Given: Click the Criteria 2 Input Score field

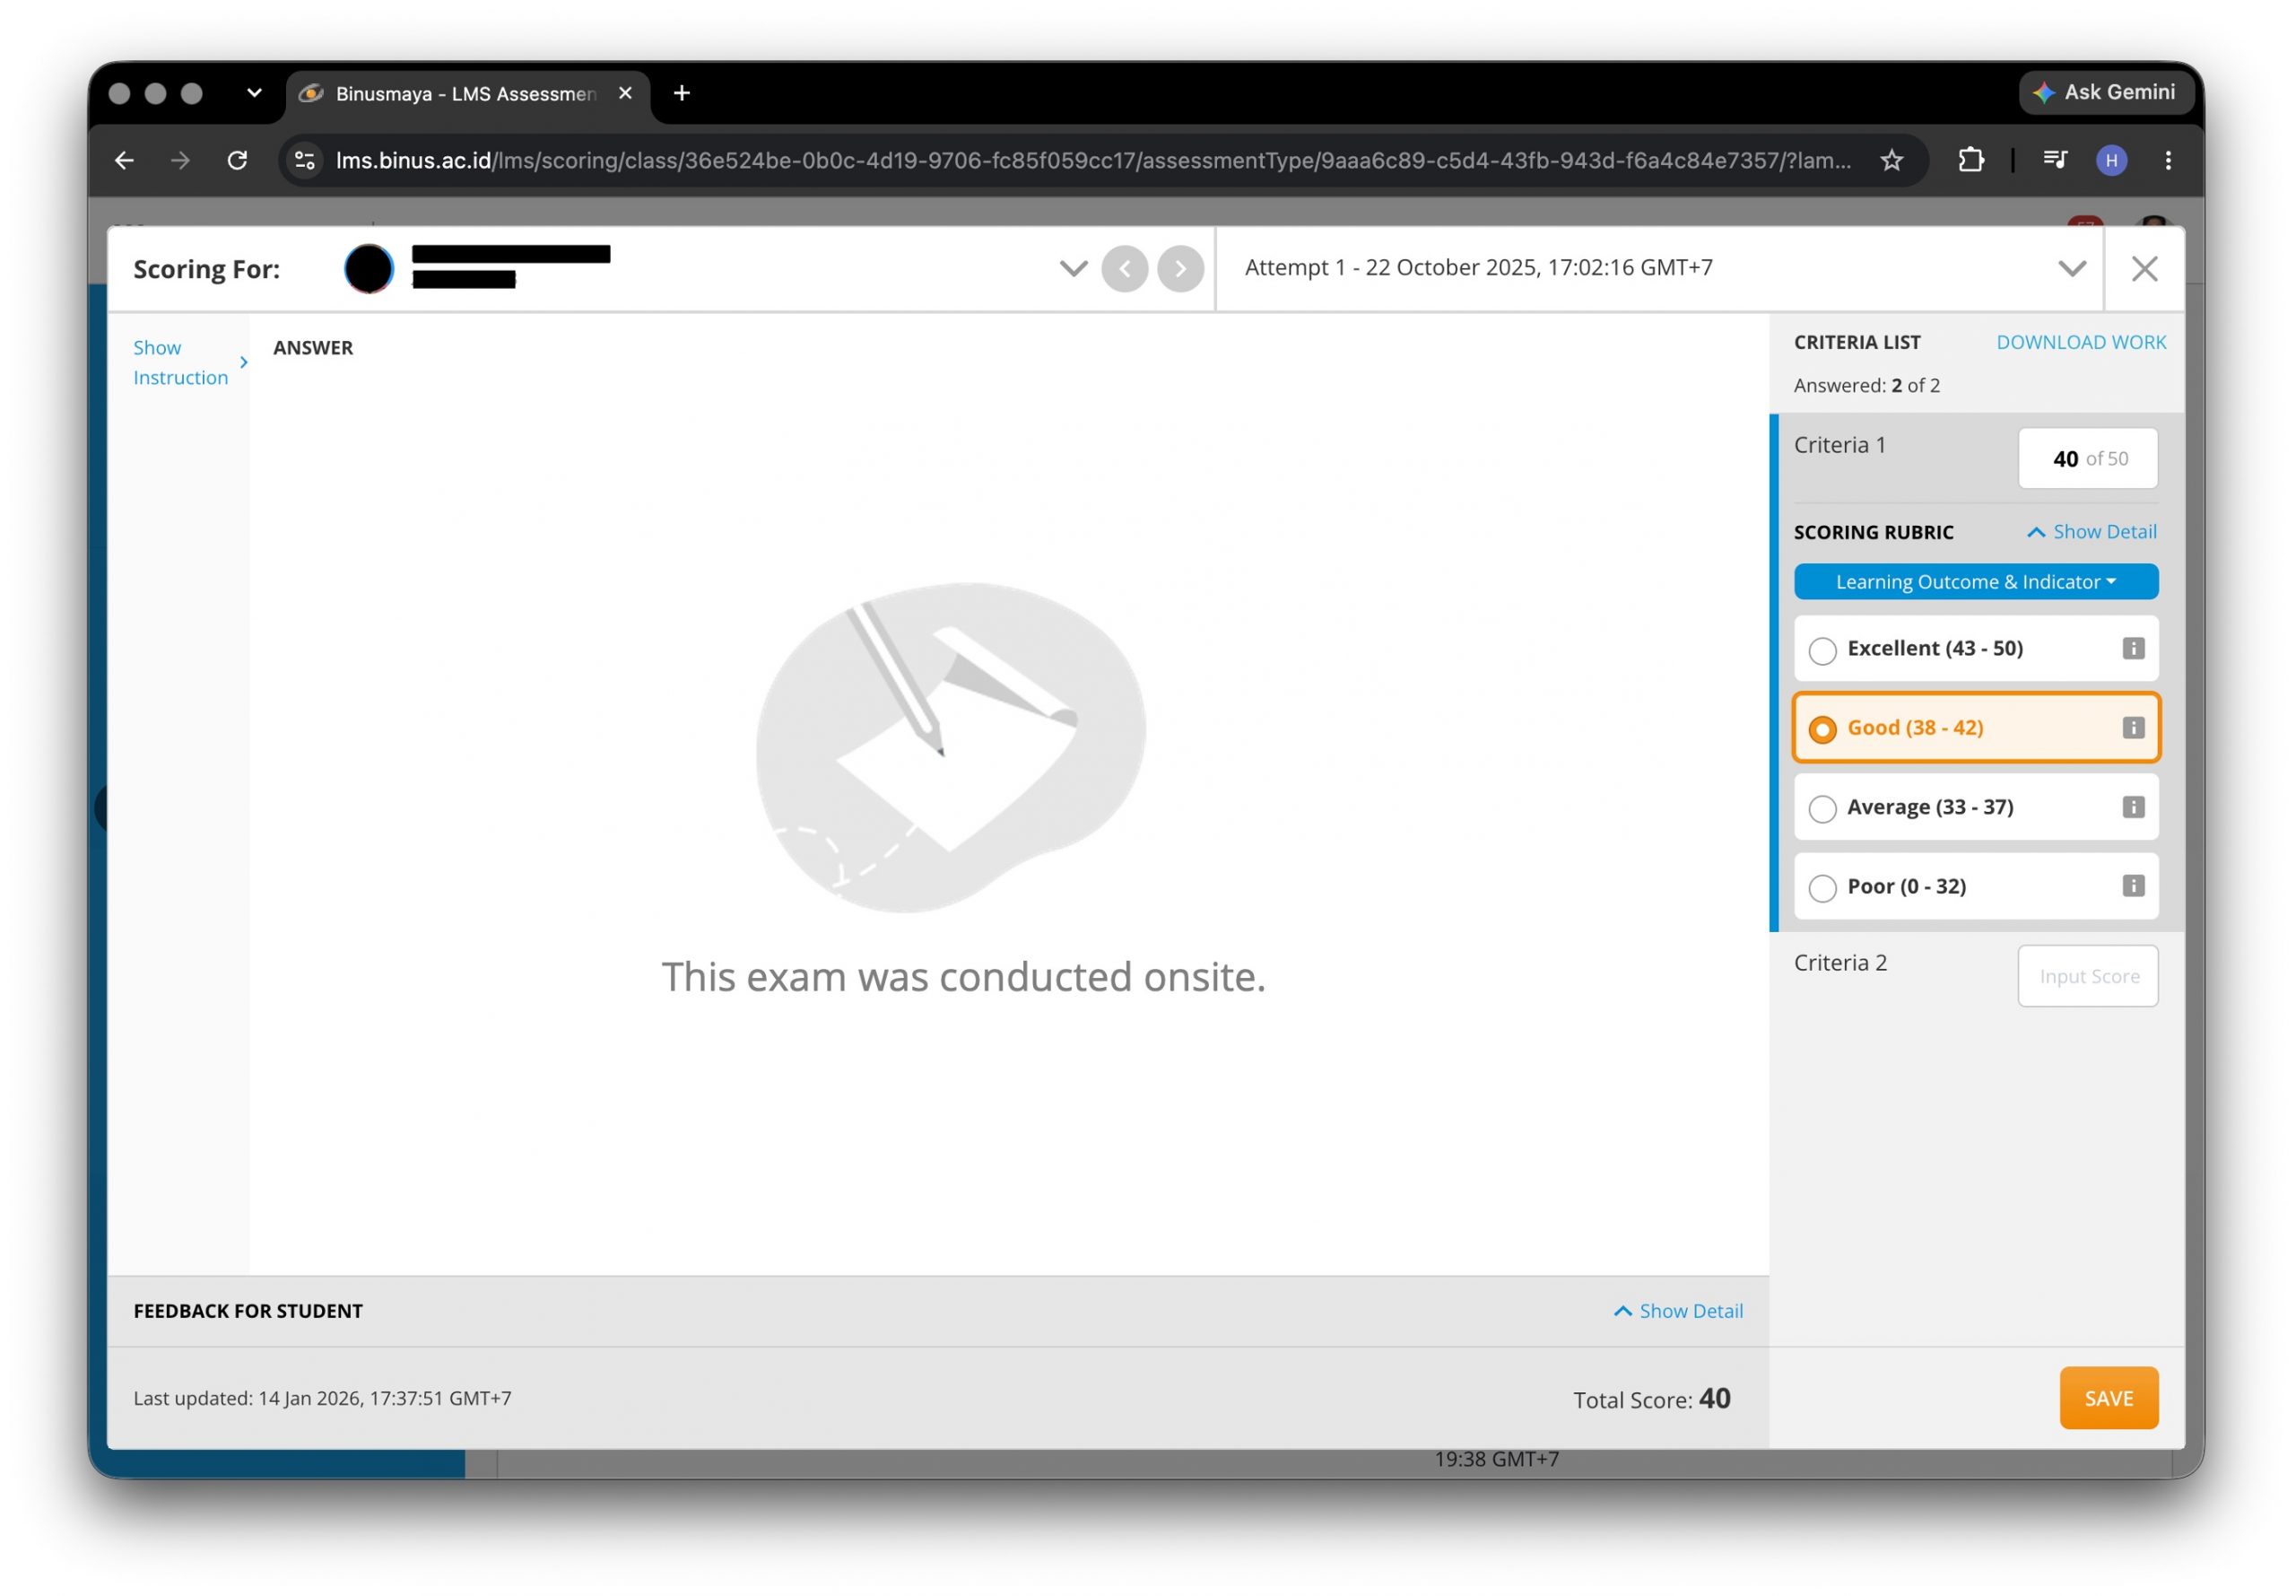Looking at the screenshot, I should [2087, 976].
